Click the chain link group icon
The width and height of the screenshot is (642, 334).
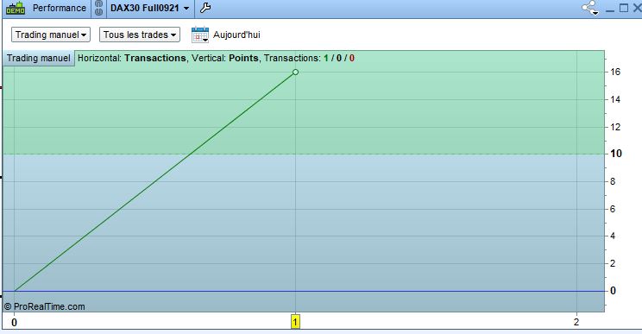pos(98,8)
